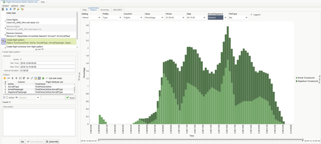Click the trash delete icon in top toolbar

tap(3, 9)
